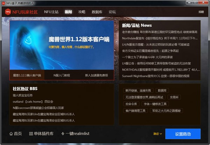210x145 pixels.
Task: Open the 论坛 tab
Action: 112,12
